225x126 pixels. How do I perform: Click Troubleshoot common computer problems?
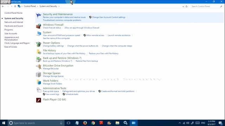point(62,20)
